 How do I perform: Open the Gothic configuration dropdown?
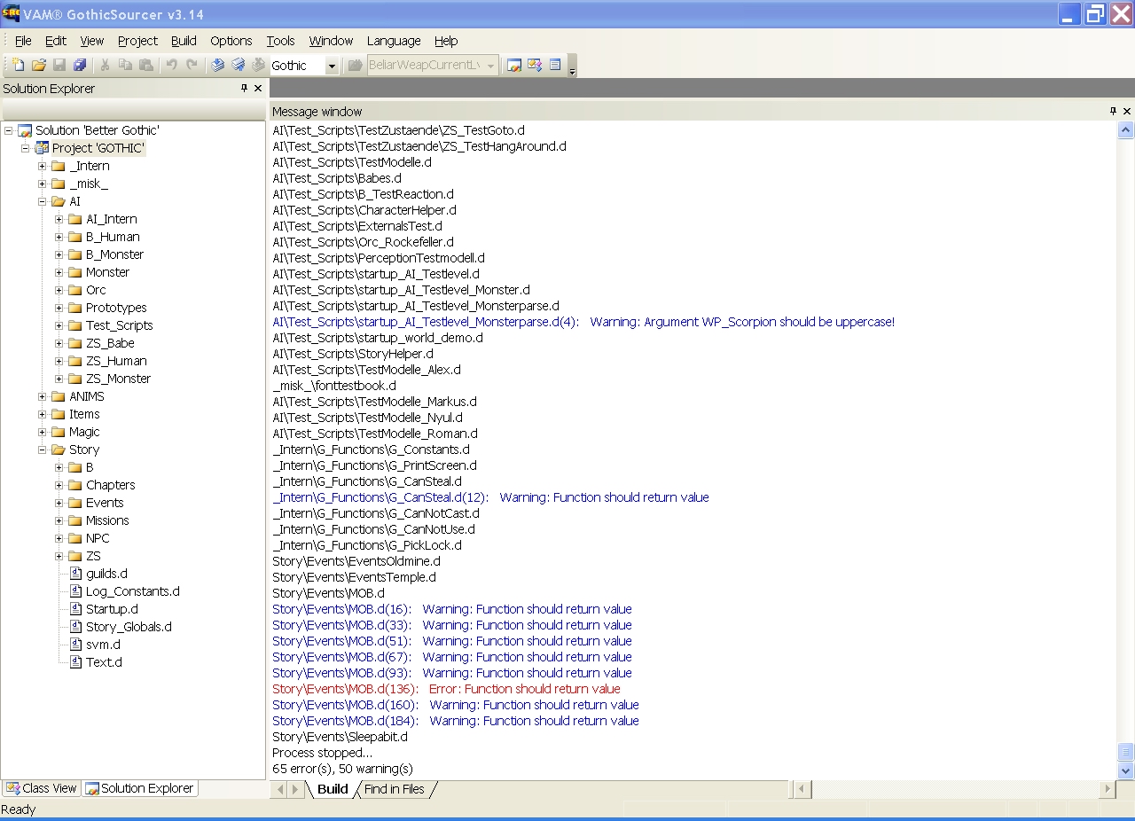point(332,66)
